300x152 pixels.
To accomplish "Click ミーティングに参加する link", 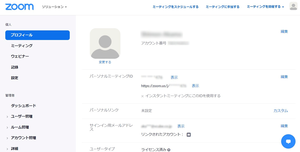I will 223,7.
